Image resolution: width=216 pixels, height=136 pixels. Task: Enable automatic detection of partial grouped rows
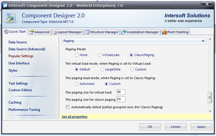point(68,107)
